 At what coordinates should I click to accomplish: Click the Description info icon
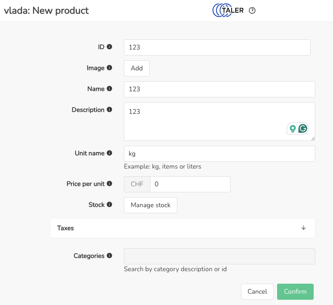tap(109, 110)
